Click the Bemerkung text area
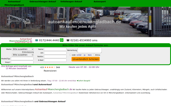This screenshot has height=106, width=171. coord(90,50)
